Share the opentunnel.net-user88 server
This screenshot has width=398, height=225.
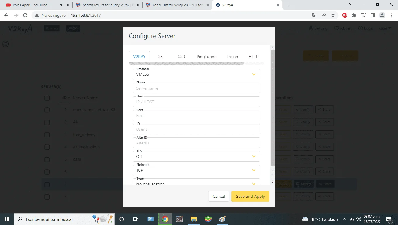point(324,110)
